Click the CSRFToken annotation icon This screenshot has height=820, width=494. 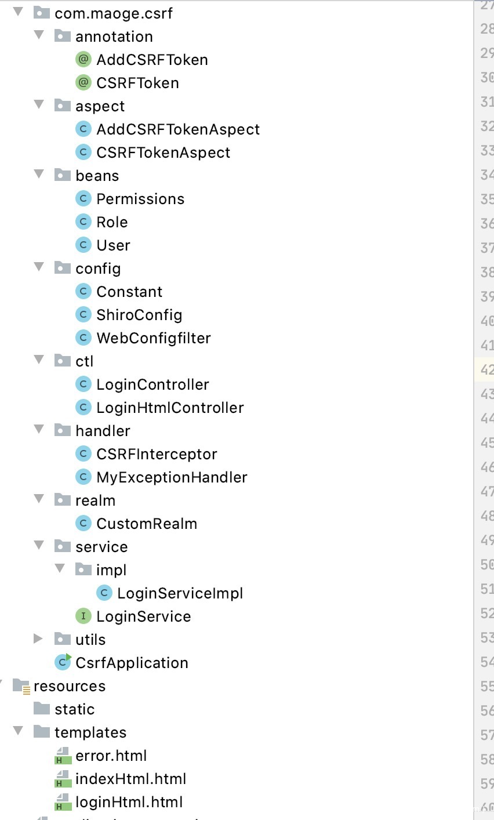click(x=83, y=83)
